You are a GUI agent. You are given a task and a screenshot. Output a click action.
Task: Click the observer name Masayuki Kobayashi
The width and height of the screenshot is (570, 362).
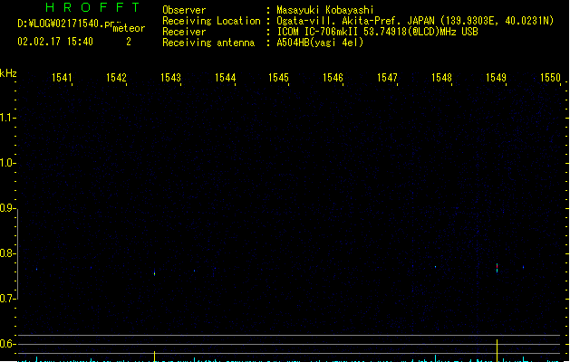click(325, 10)
